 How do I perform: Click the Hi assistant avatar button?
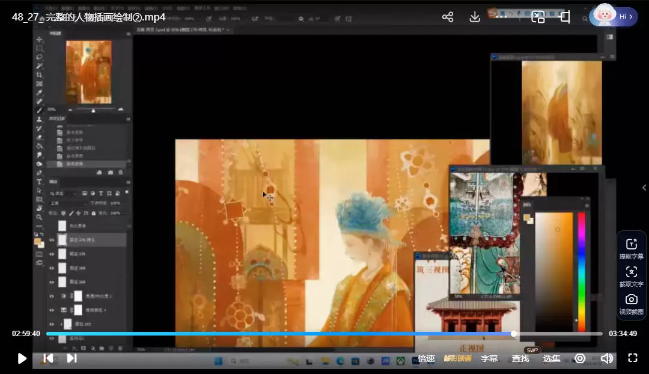click(x=613, y=16)
